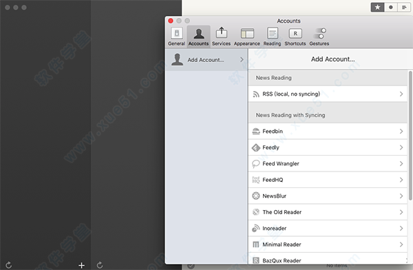Expand the Inoreader row chevron
413x270 pixels.
pyautogui.click(x=401, y=229)
